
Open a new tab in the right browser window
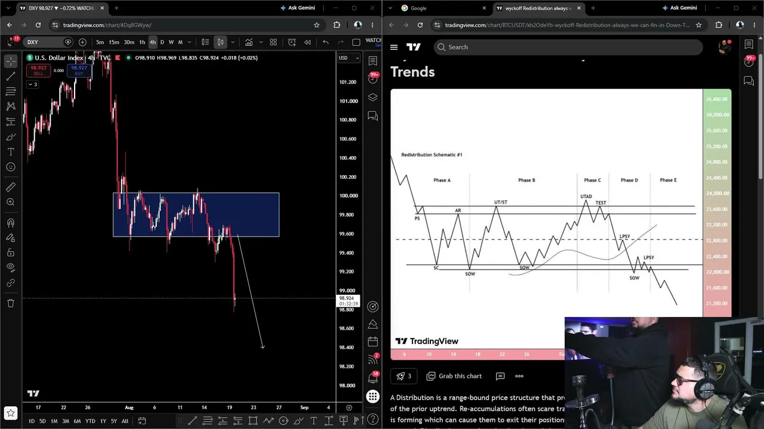pos(593,8)
